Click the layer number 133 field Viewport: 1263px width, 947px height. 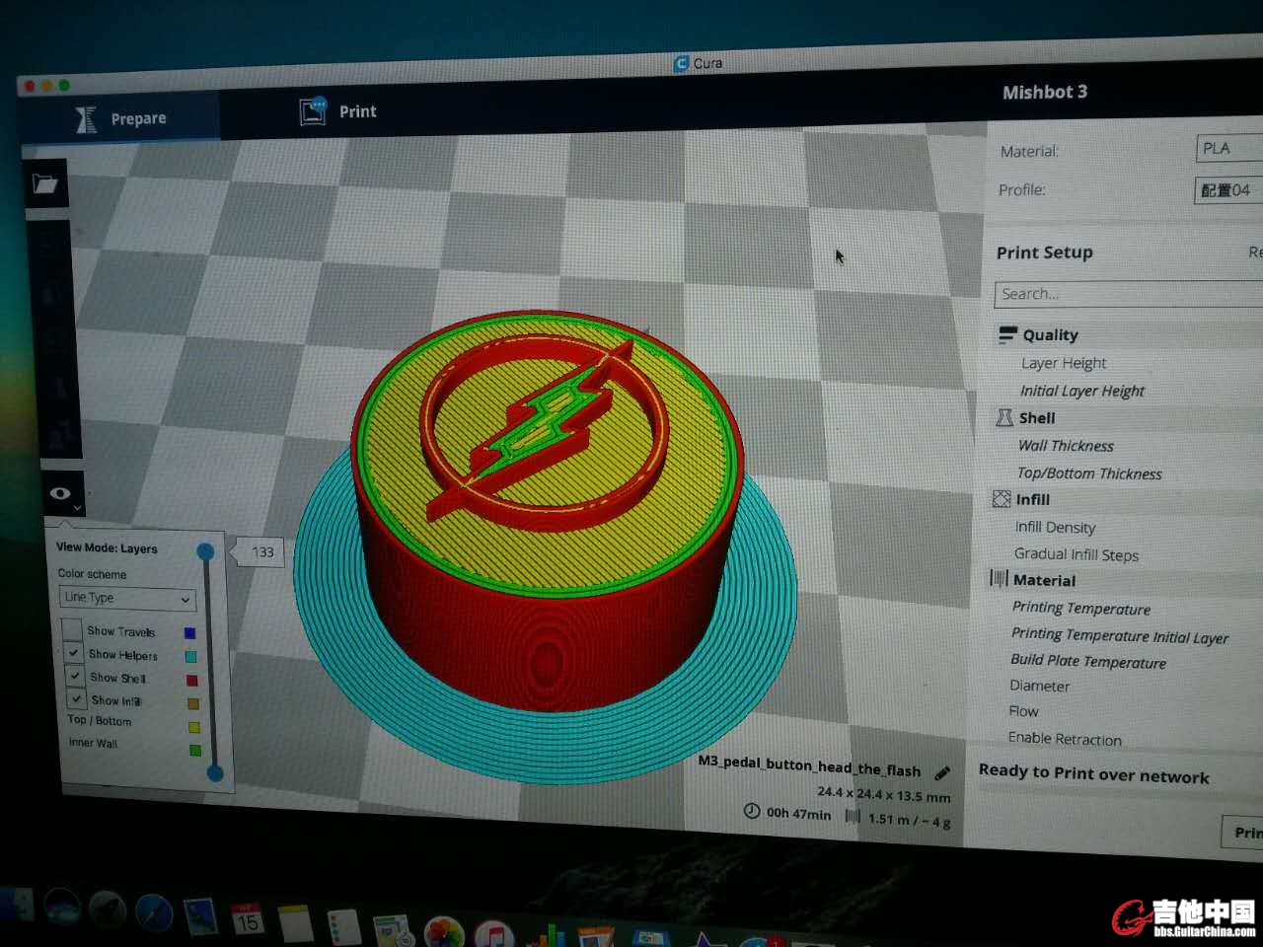tap(262, 552)
